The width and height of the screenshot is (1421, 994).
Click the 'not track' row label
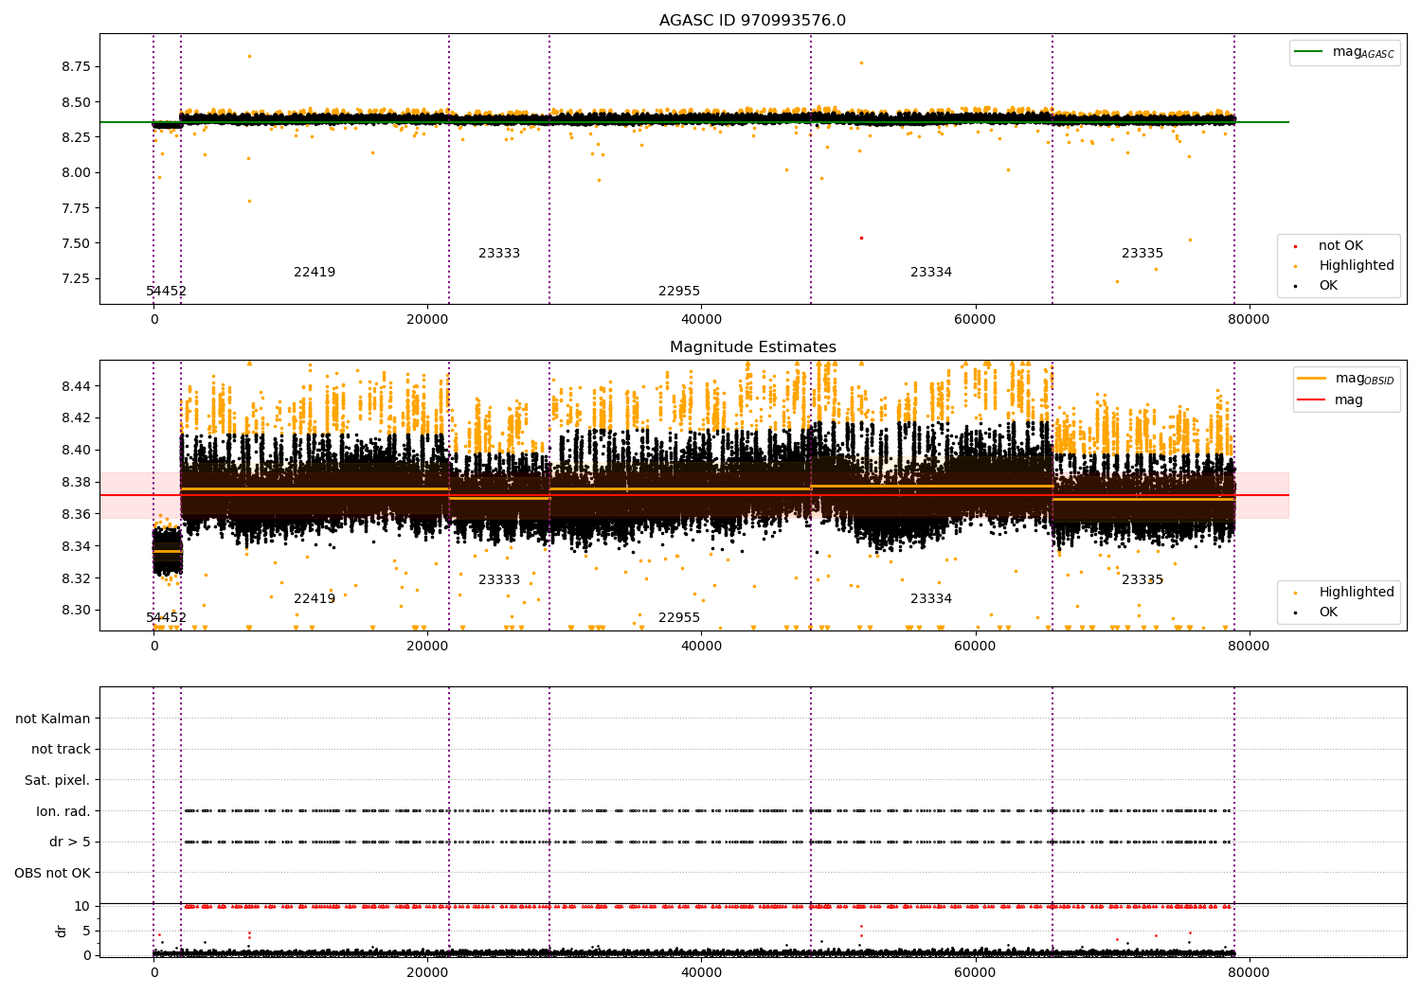tap(61, 750)
